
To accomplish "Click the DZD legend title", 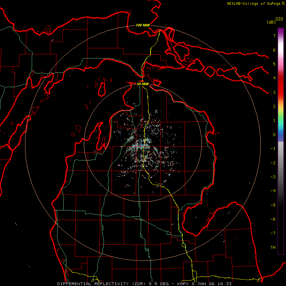I will [x=279, y=19].
